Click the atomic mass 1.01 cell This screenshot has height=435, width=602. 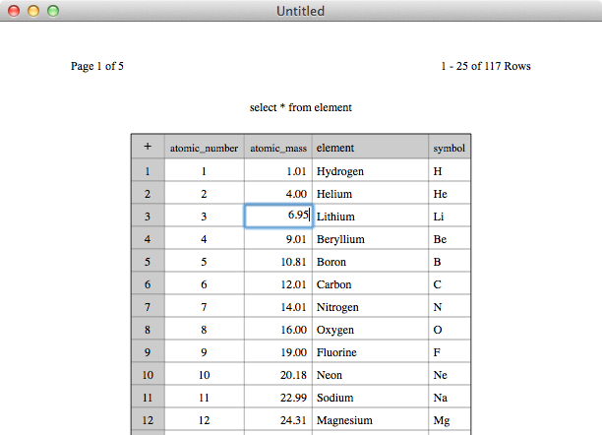[278, 170]
